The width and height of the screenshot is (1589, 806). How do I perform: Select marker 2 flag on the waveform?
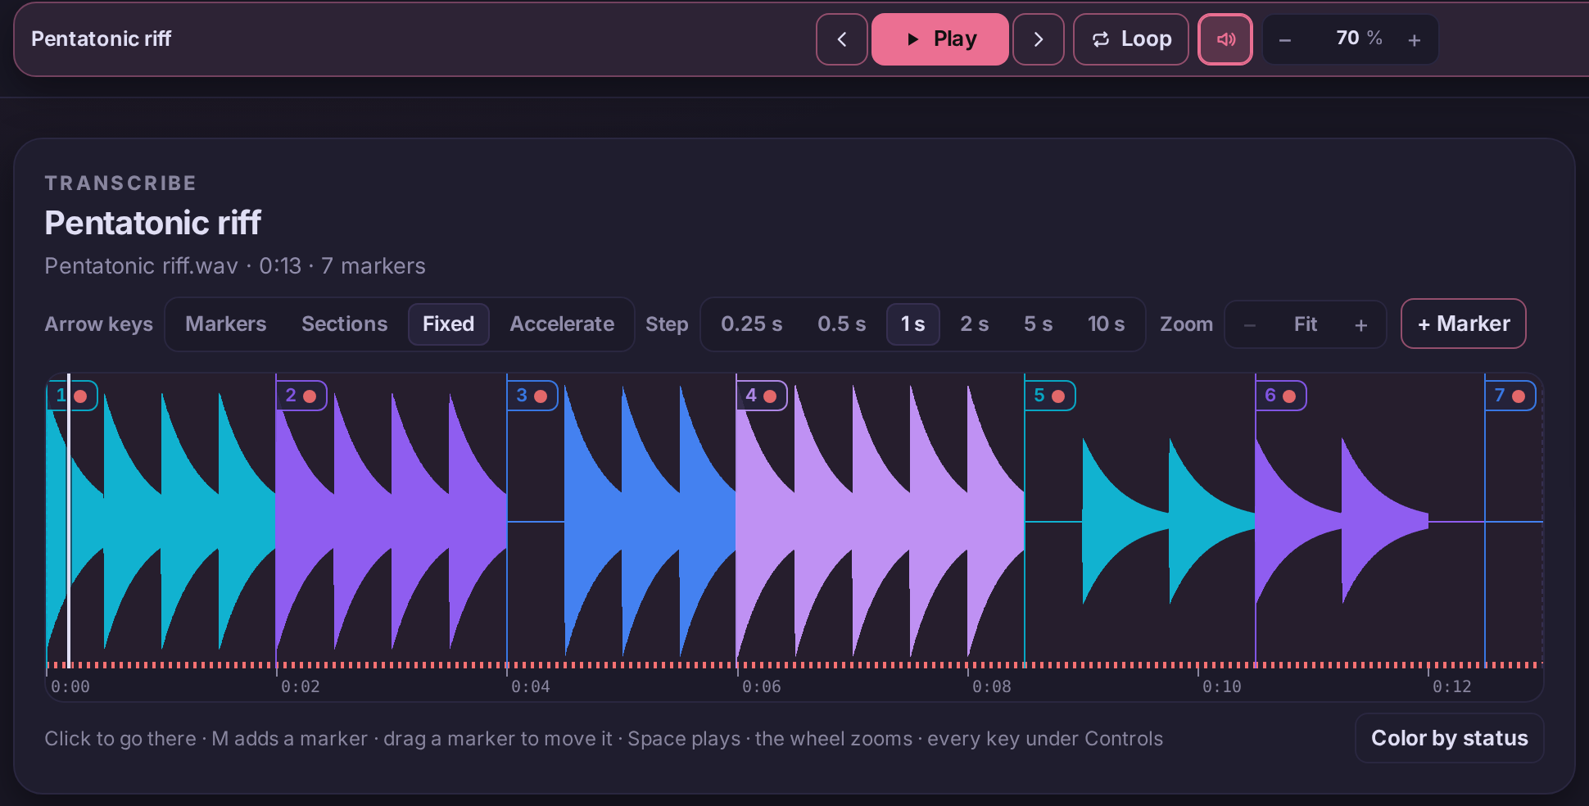[302, 396]
